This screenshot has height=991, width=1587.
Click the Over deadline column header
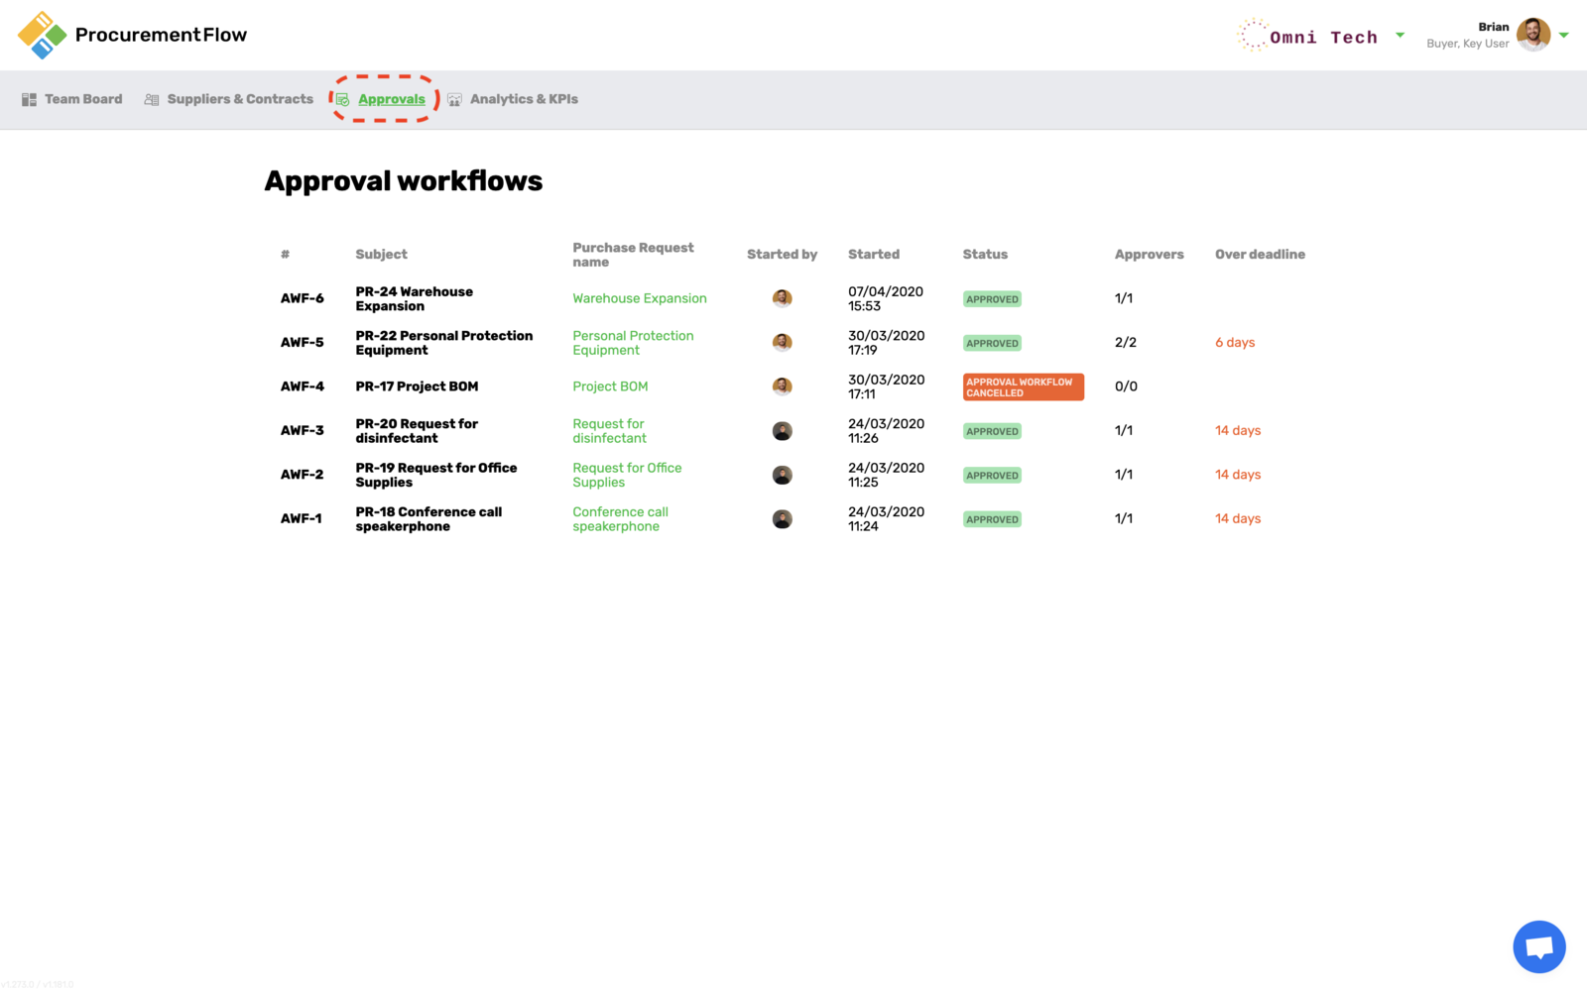coord(1260,255)
